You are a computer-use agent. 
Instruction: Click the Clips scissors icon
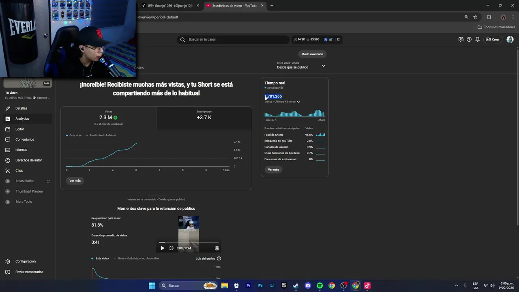8,171
